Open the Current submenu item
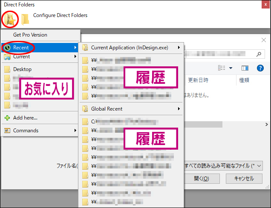 coord(40,57)
